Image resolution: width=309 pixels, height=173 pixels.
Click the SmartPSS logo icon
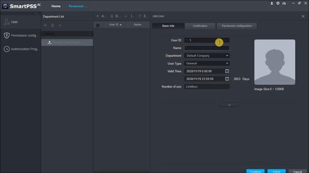coord(5,6)
